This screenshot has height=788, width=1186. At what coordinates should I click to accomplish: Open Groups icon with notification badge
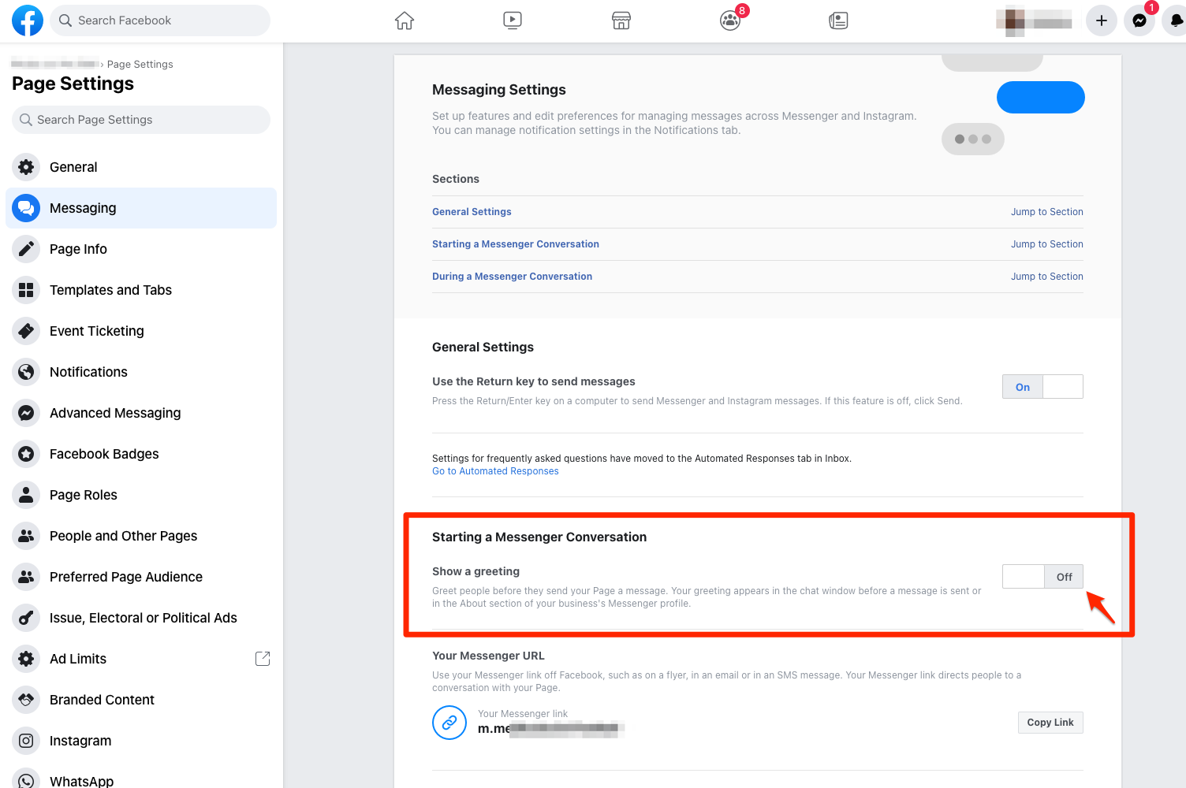pos(730,20)
